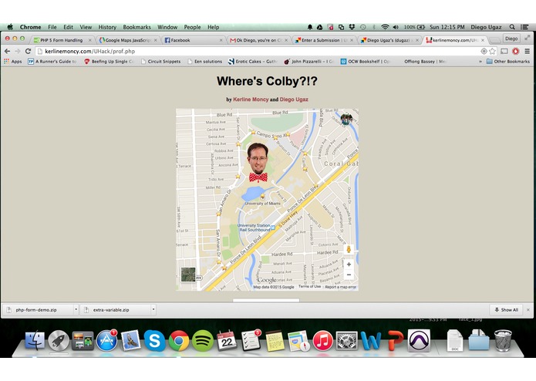Viewport: 536px width, 381px height.
Task: Open Kerline Moncy author link
Action: (x=251, y=99)
